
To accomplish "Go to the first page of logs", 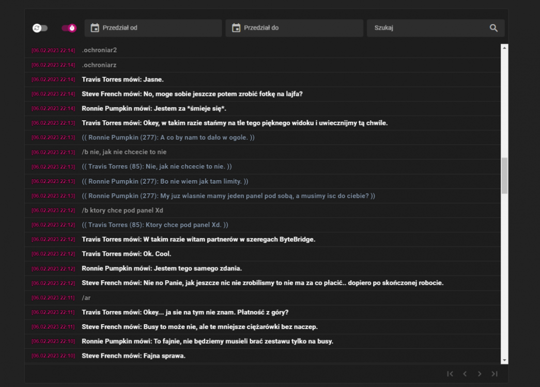I will (x=450, y=374).
